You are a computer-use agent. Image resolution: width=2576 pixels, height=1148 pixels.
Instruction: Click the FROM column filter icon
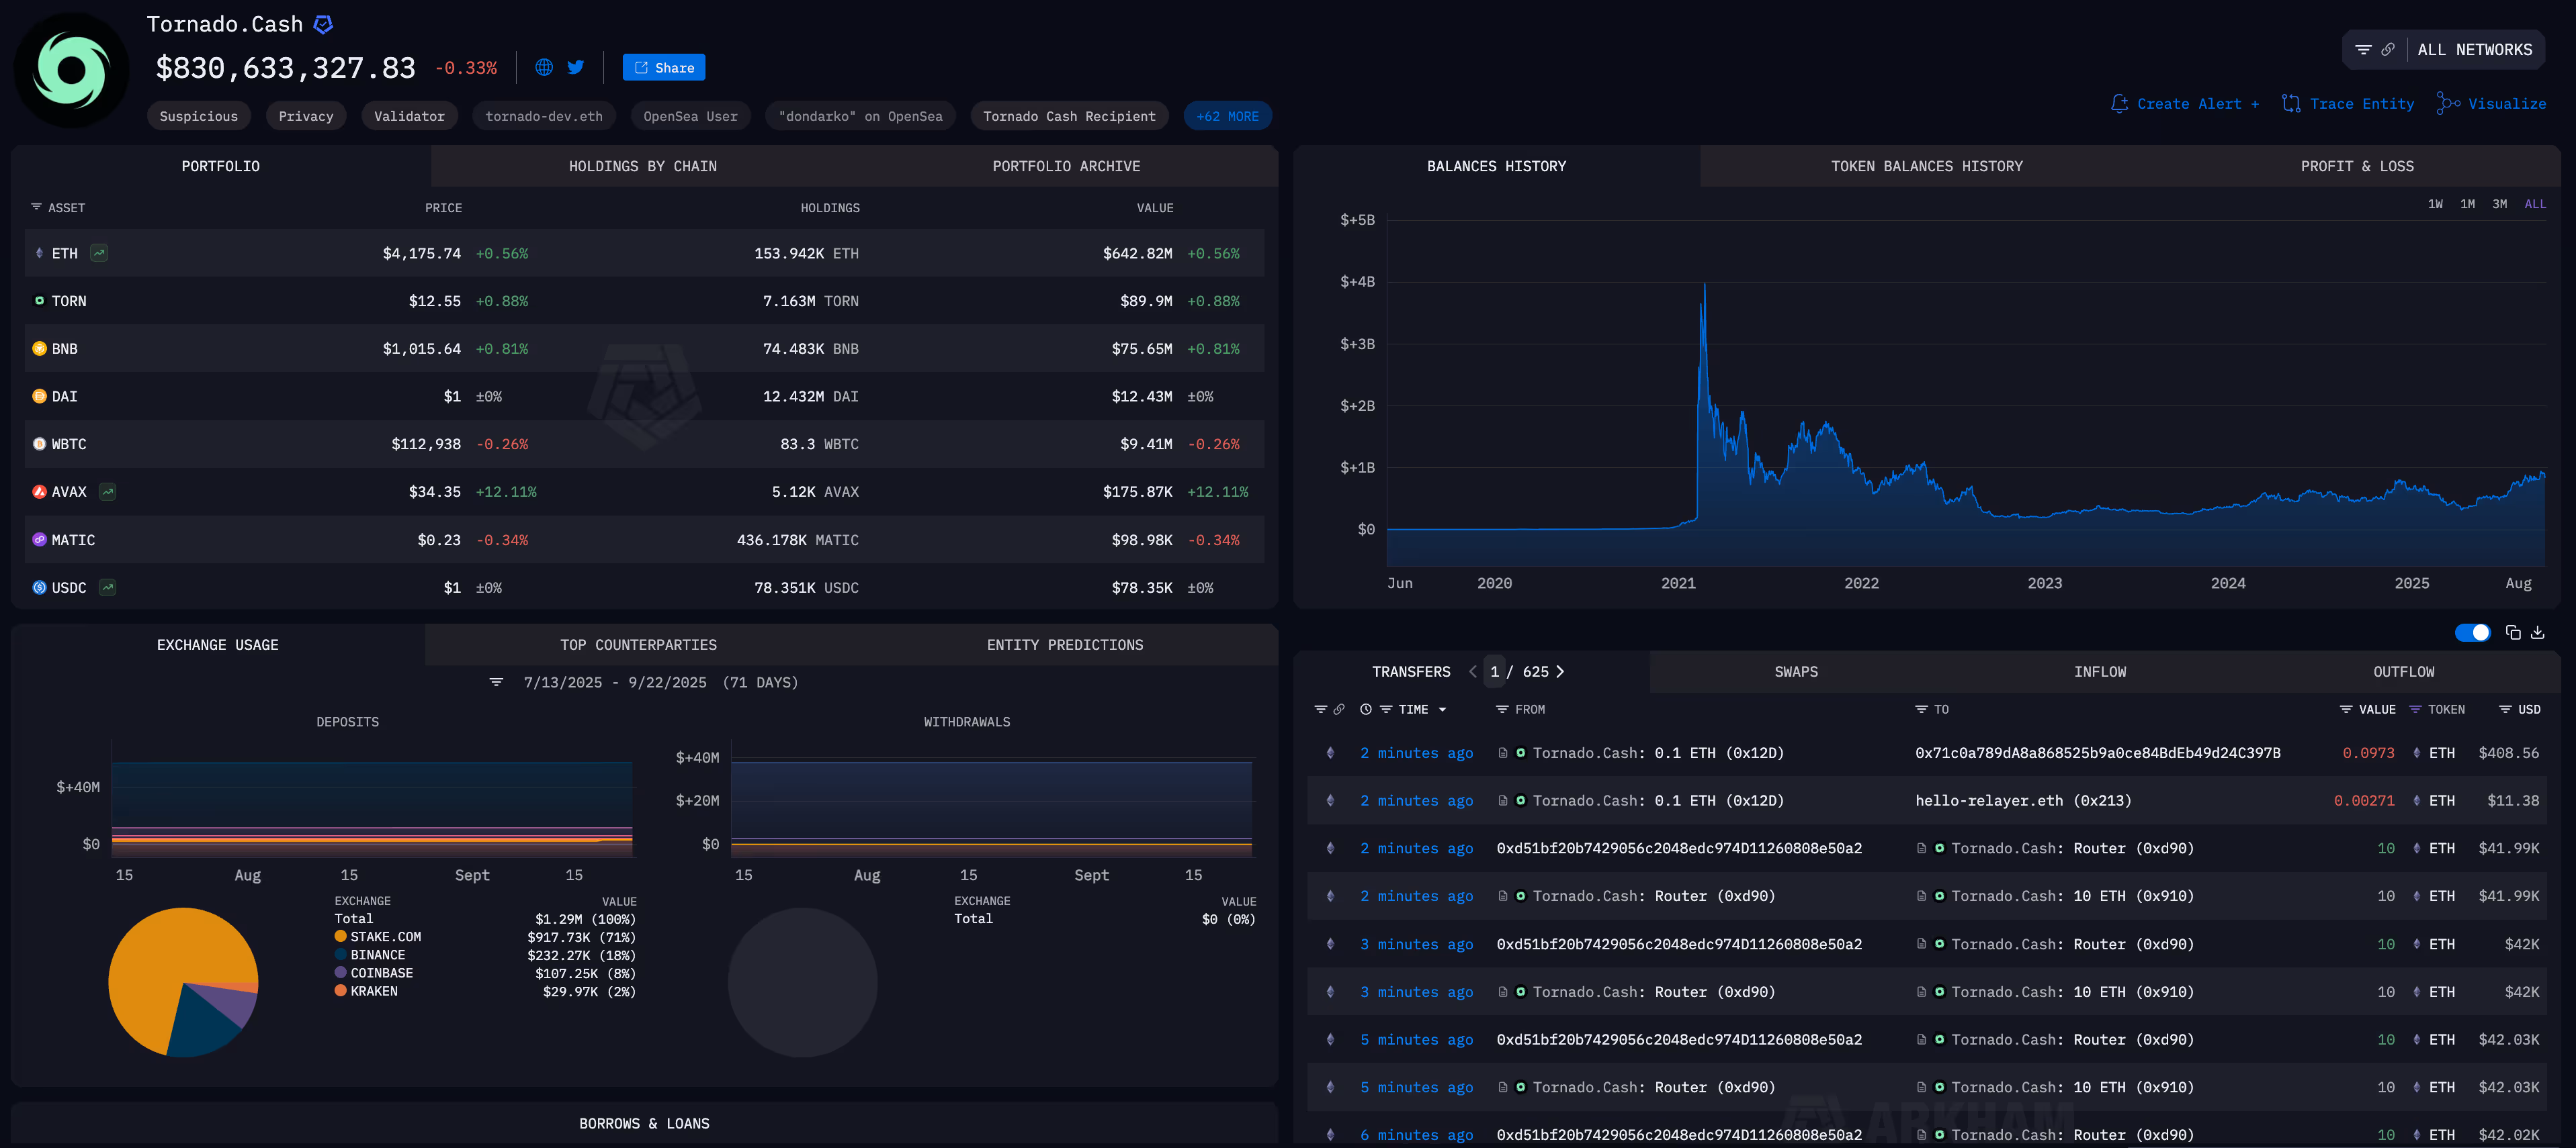coord(1502,710)
